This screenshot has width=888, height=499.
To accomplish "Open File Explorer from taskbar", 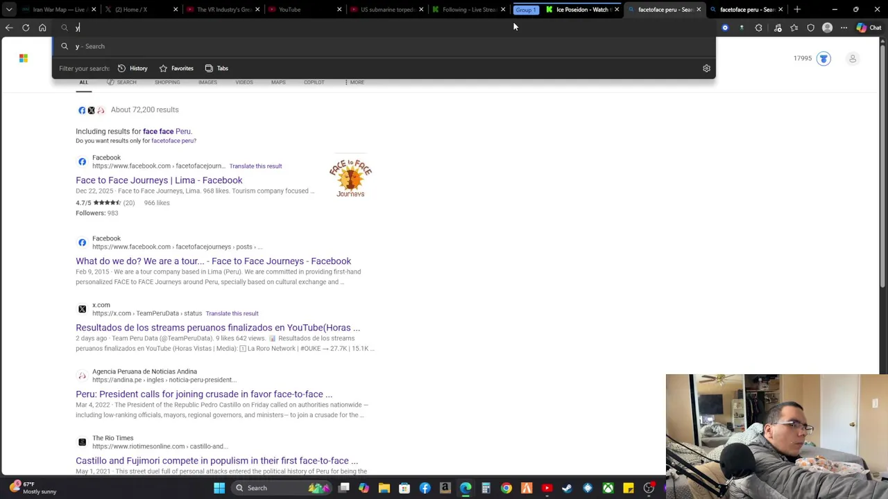I will (x=384, y=488).
